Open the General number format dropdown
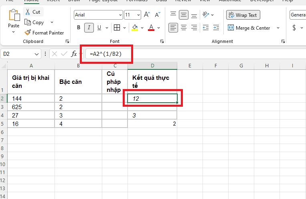Viewport: 306px width, 199px height. tap(298, 15)
